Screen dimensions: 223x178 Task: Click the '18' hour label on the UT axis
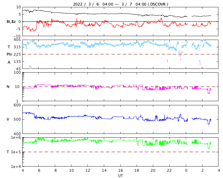tap(137, 170)
